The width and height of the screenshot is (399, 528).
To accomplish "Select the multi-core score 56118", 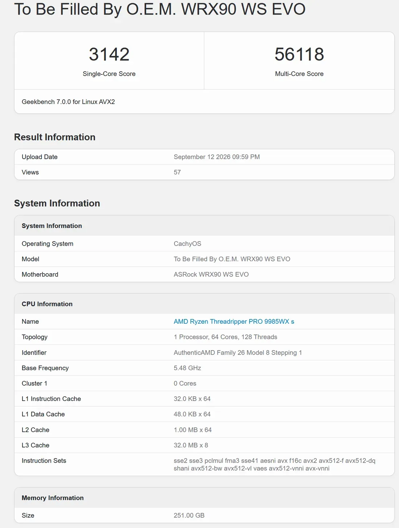I will pyautogui.click(x=299, y=54).
